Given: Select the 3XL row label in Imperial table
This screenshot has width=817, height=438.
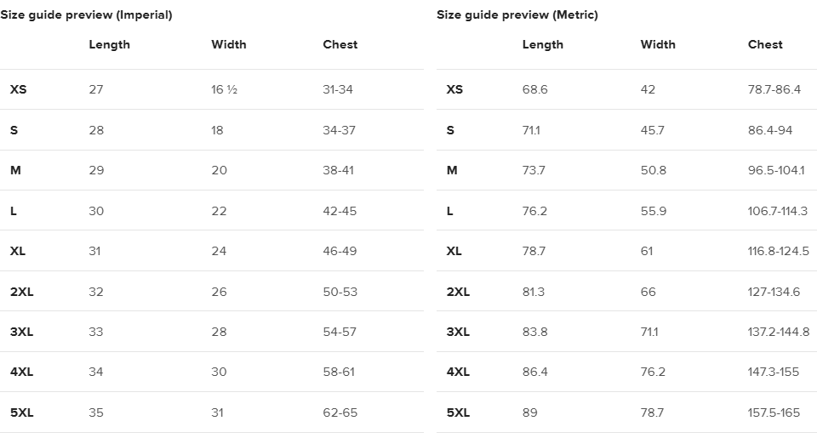Looking at the screenshot, I should [x=21, y=332].
